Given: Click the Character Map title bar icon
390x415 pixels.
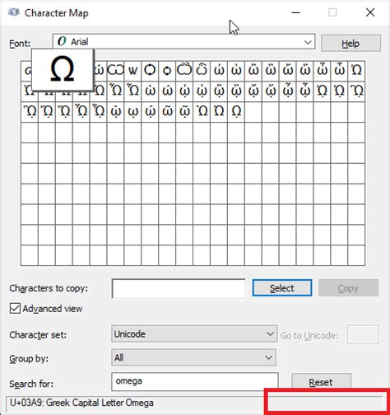Looking at the screenshot, I should tap(14, 12).
